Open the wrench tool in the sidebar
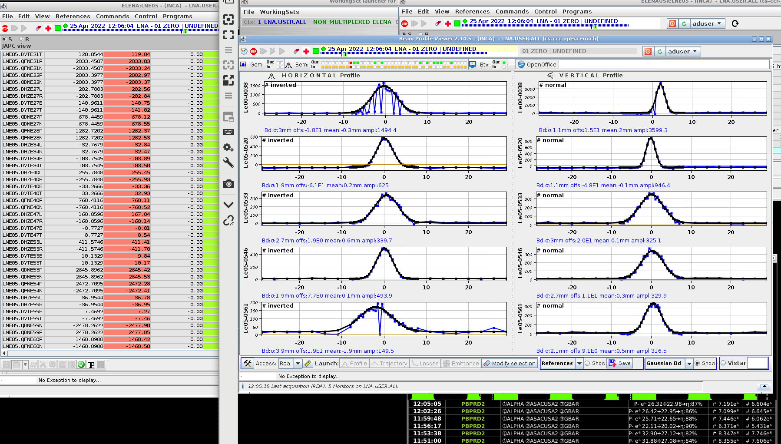Screen dimensions: 781x444 [228, 163]
